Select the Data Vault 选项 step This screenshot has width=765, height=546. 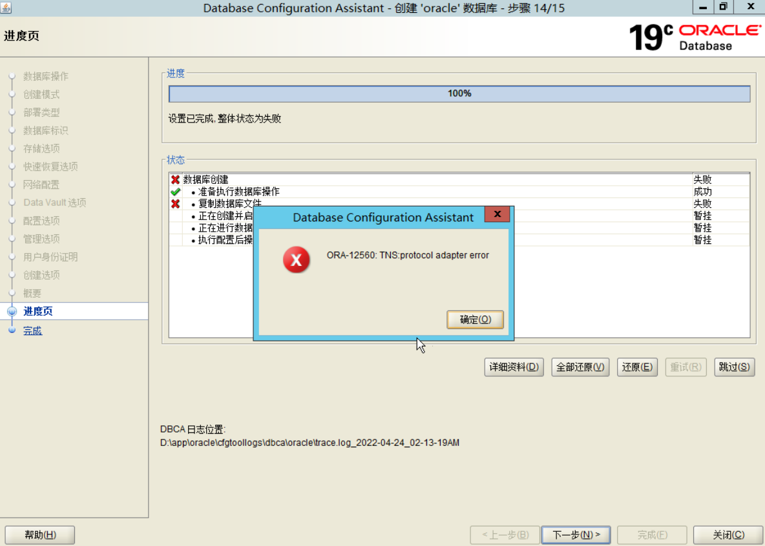[55, 202]
